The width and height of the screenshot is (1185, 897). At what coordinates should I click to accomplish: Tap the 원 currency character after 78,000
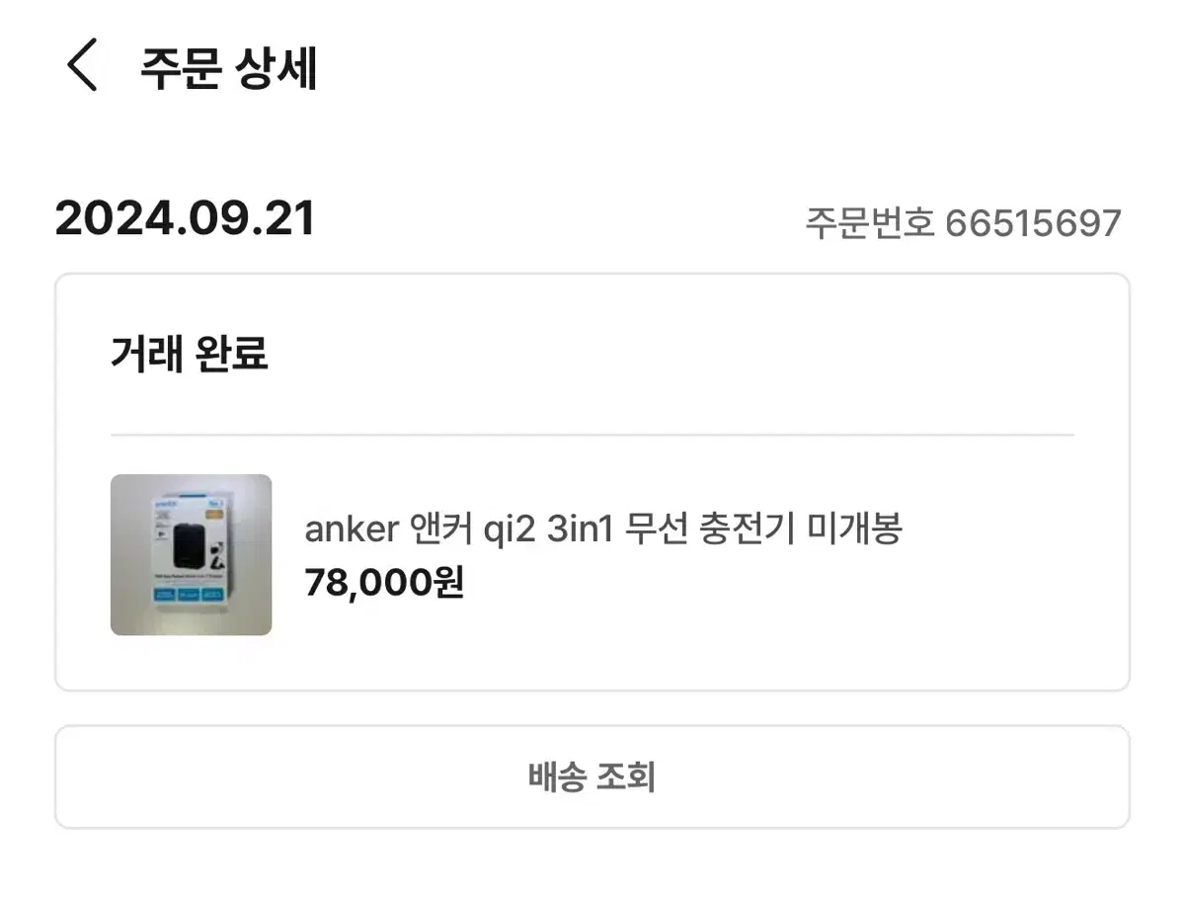pos(449,583)
